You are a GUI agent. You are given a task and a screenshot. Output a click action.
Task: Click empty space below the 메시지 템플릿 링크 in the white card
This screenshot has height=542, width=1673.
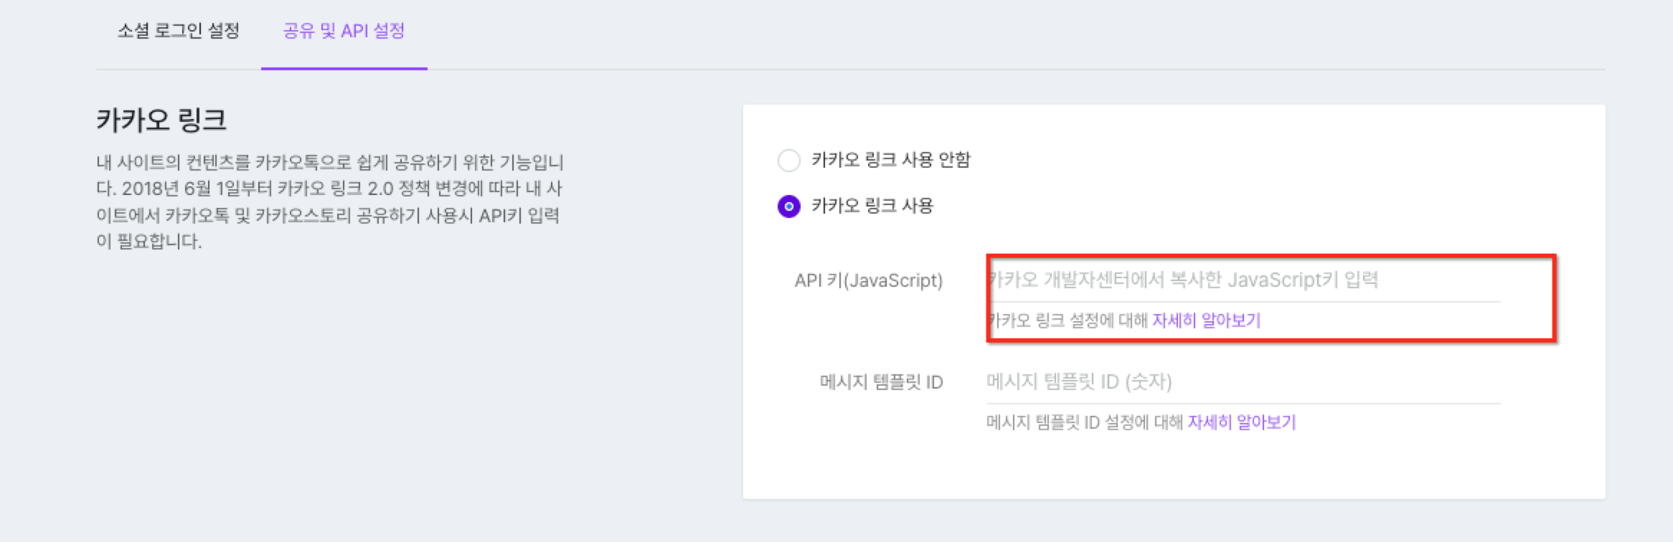pyautogui.click(x=1174, y=466)
